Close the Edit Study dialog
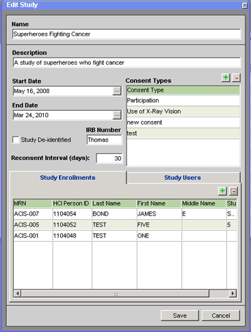Screen dimensions: 251x332 245,5
